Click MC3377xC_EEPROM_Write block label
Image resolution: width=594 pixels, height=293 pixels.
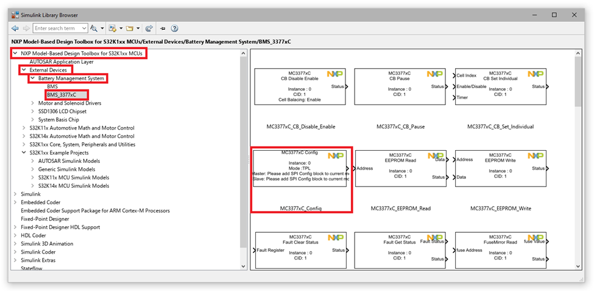[500, 209]
